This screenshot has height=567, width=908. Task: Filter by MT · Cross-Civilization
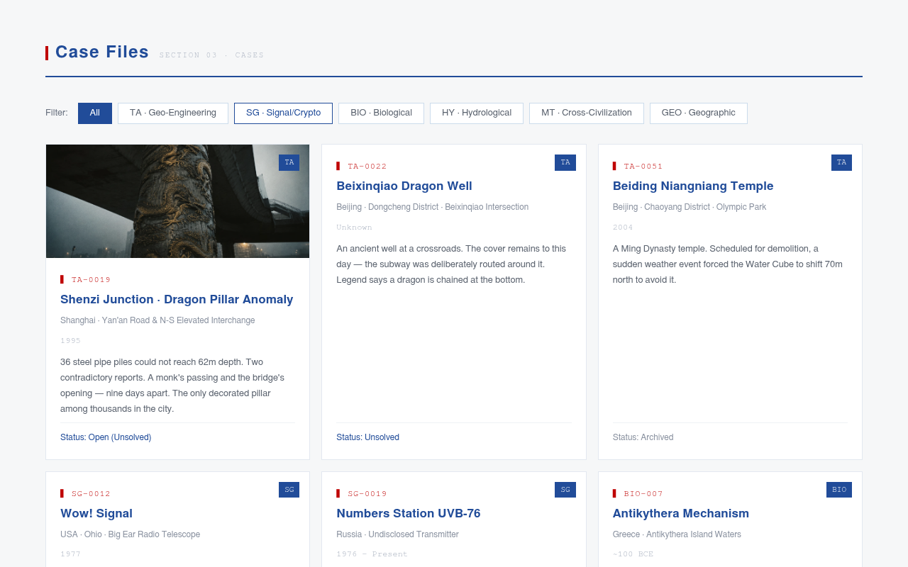587,113
